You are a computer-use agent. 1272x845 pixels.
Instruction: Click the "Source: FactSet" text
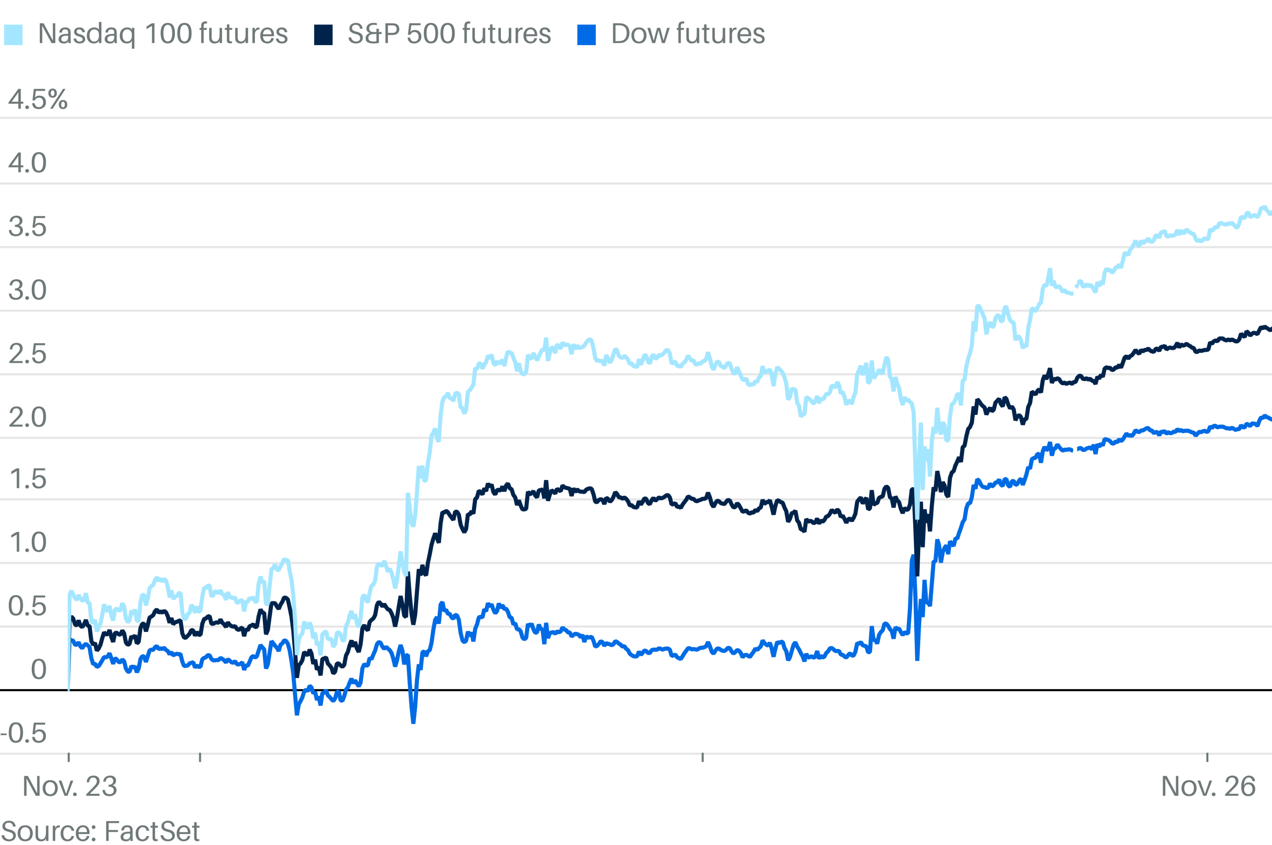[100, 831]
